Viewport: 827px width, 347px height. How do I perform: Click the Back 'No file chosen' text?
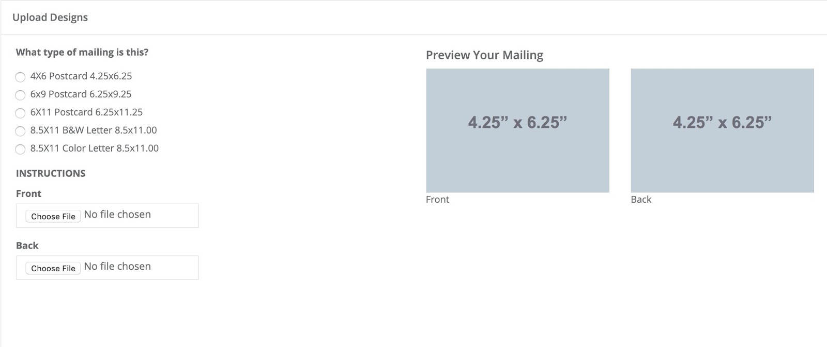coord(117,267)
